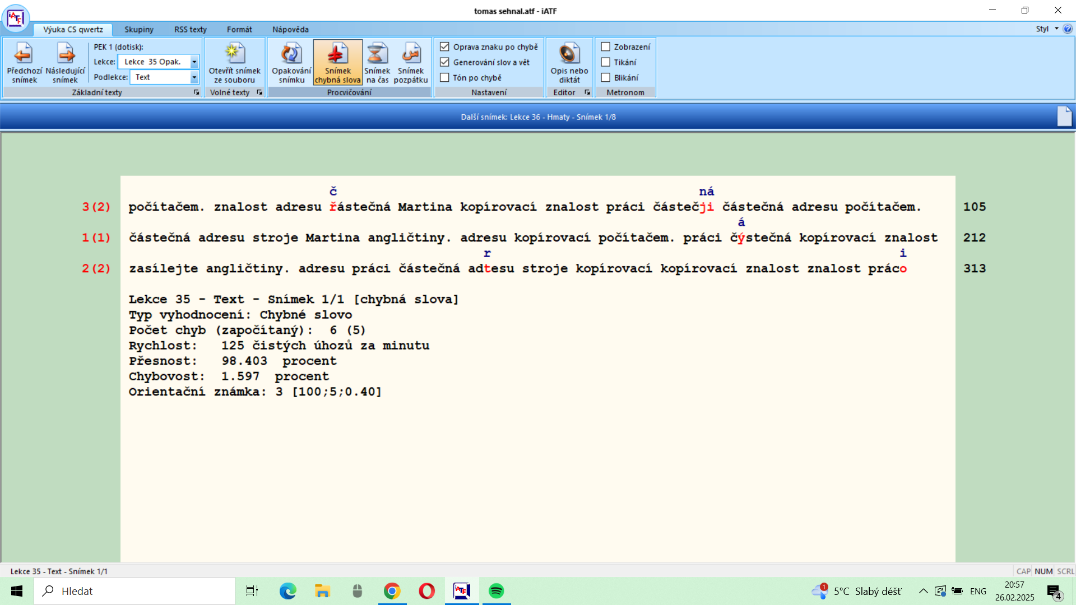The height and width of the screenshot is (605, 1076).
Task: Start Snímek na čas exercise
Action: coord(377,63)
